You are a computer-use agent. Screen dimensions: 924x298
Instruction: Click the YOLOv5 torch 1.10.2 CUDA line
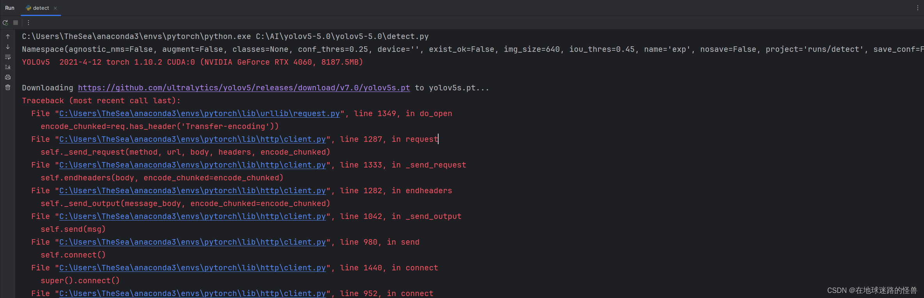[193, 62]
